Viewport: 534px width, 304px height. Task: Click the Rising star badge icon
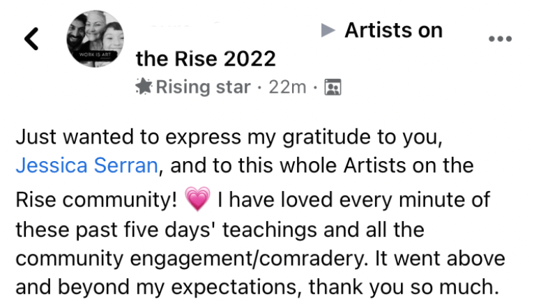coord(144,87)
